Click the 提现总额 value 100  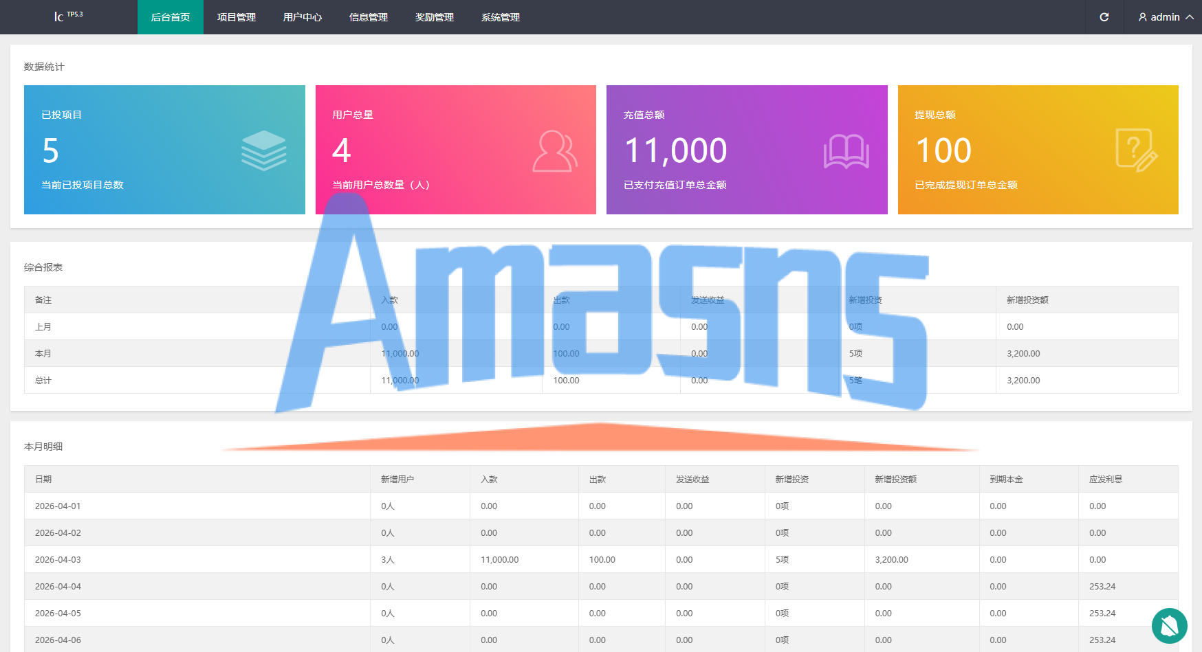point(944,150)
